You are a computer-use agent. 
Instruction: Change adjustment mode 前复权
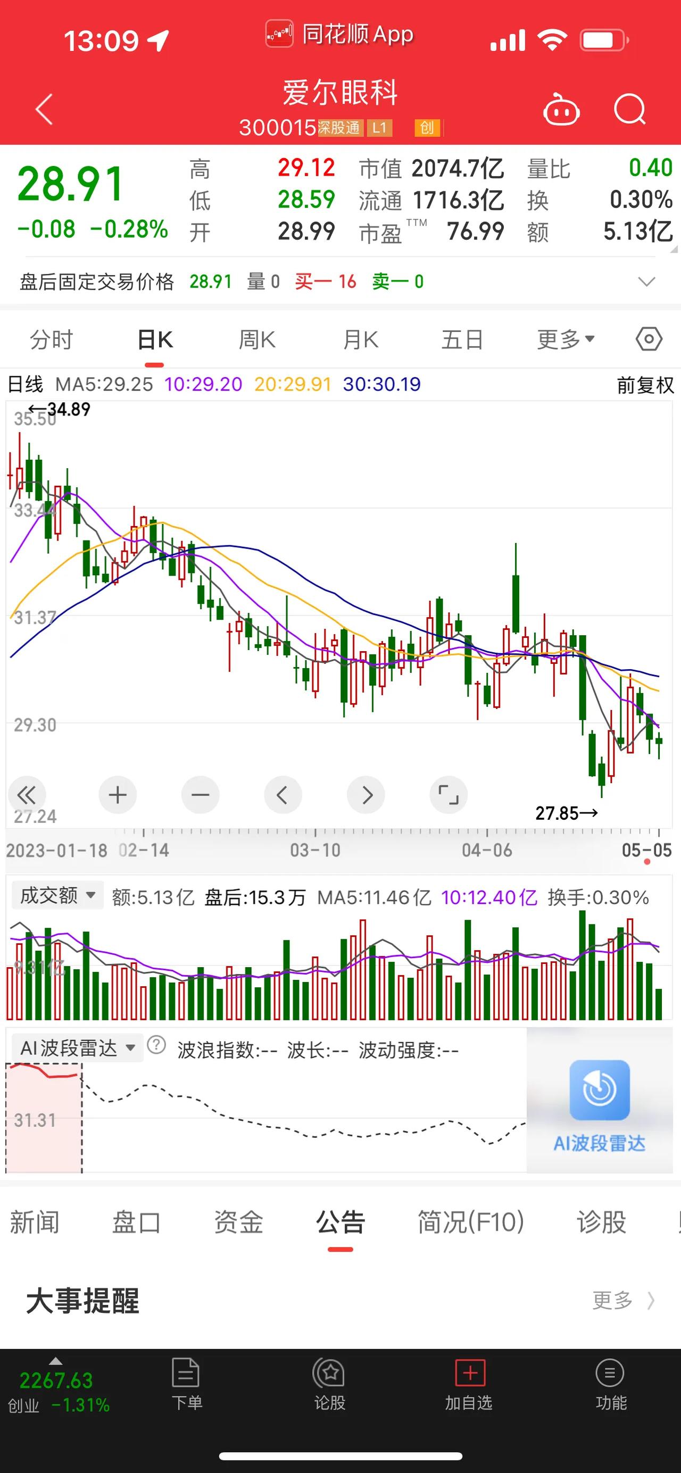[645, 385]
